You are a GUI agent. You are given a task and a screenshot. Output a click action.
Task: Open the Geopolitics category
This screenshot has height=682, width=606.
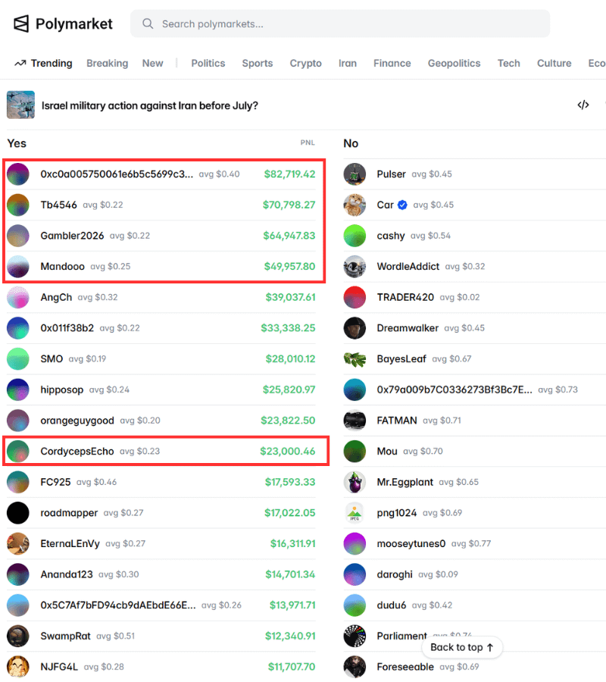click(454, 64)
